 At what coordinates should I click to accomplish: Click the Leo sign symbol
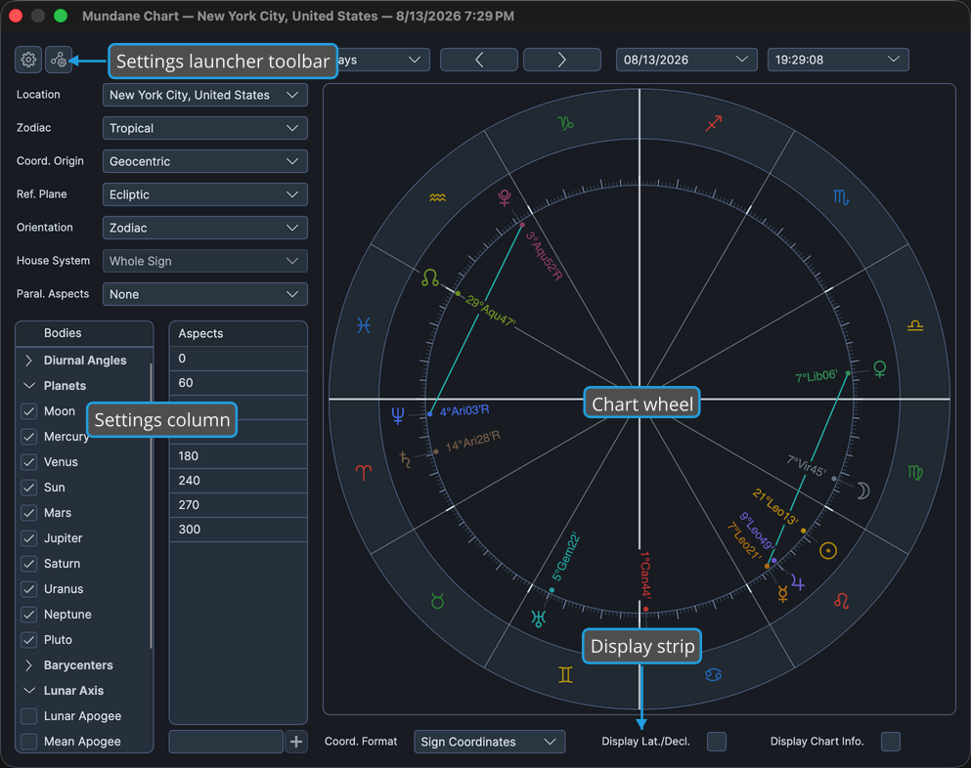point(841,600)
